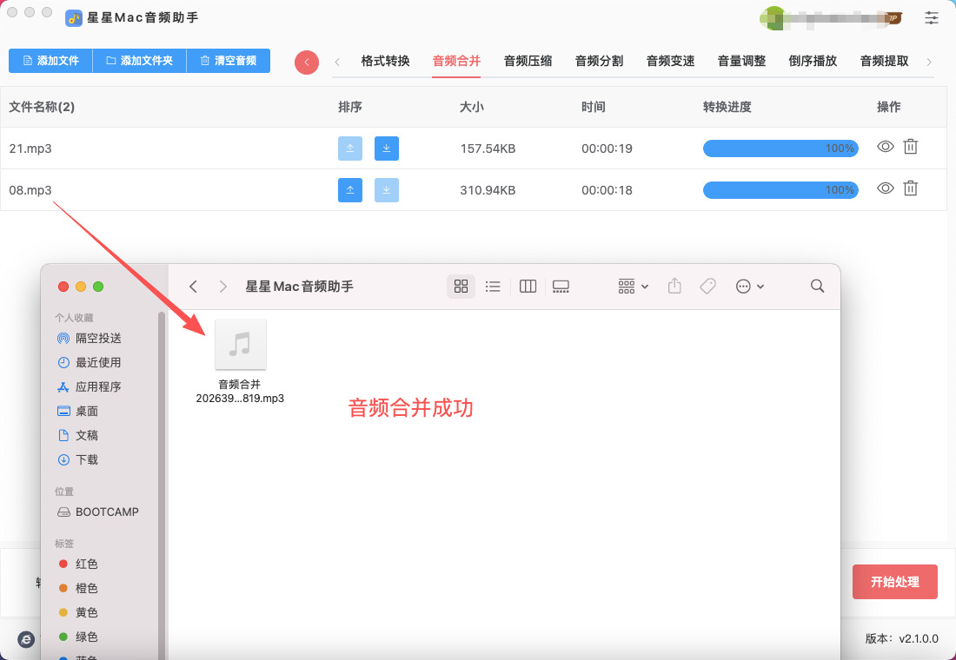Switch Finder to gallery view
Screen dimensions: 956x660
561,287
